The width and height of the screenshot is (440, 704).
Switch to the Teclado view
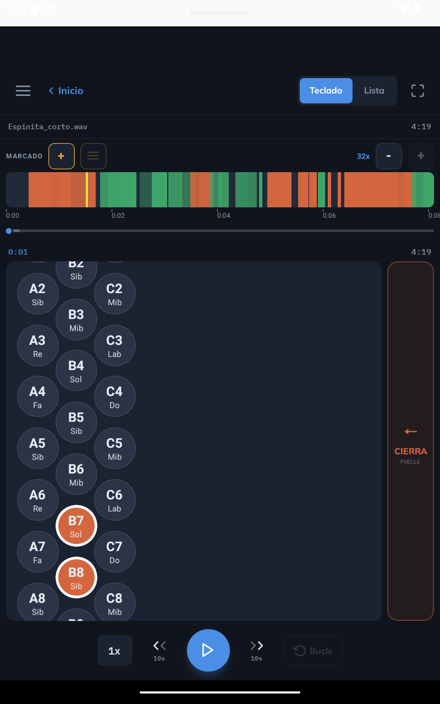pyautogui.click(x=326, y=91)
